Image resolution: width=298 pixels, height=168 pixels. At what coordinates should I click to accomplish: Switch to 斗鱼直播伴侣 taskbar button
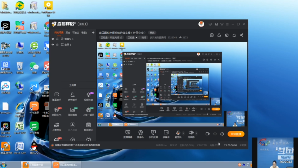tap(36, 165)
